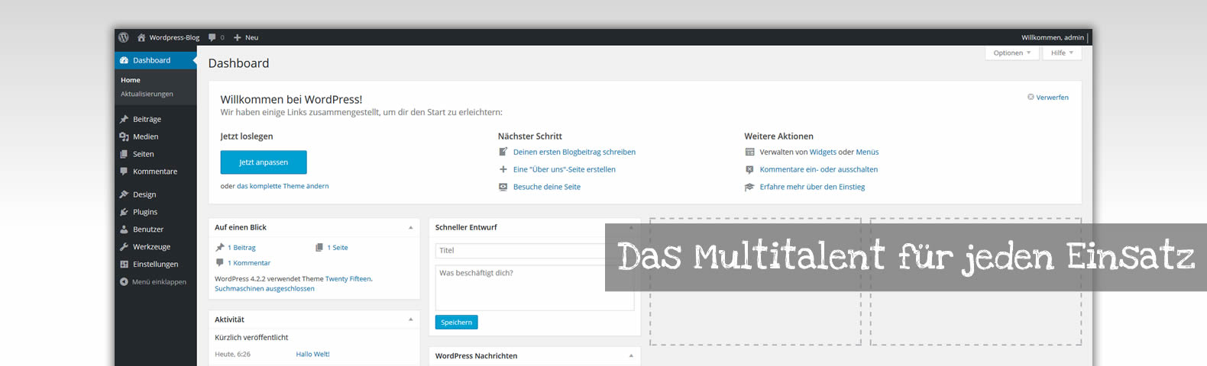Image resolution: width=1207 pixels, height=366 pixels.
Task: Open the WordPress logo menu
Action: (124, 37)
